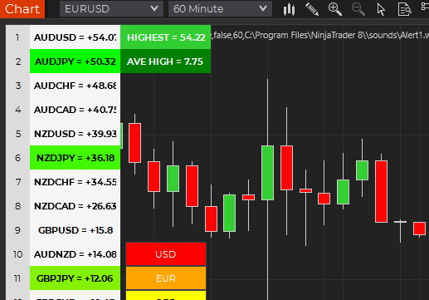Click the AUDNZD = +14.08 row

[x=75, y=254]
